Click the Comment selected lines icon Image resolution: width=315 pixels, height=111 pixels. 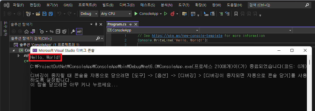coord(221,14)
